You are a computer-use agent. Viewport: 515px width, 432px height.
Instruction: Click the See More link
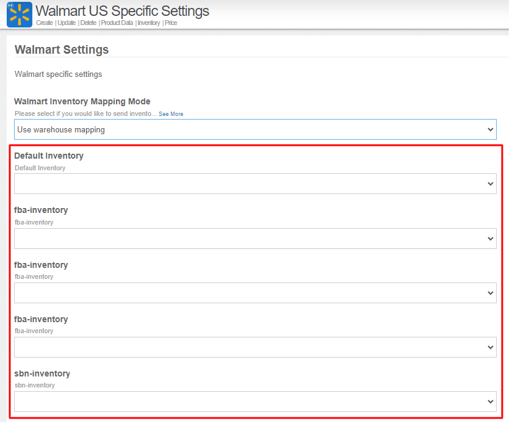[171, 114]
